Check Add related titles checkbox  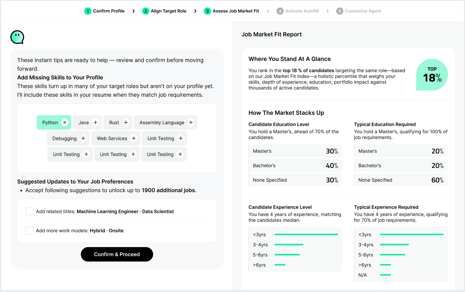coord(29,211)
